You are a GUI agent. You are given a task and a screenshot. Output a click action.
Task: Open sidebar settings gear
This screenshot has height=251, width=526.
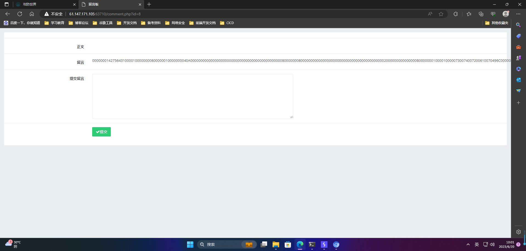click(518, 232)
